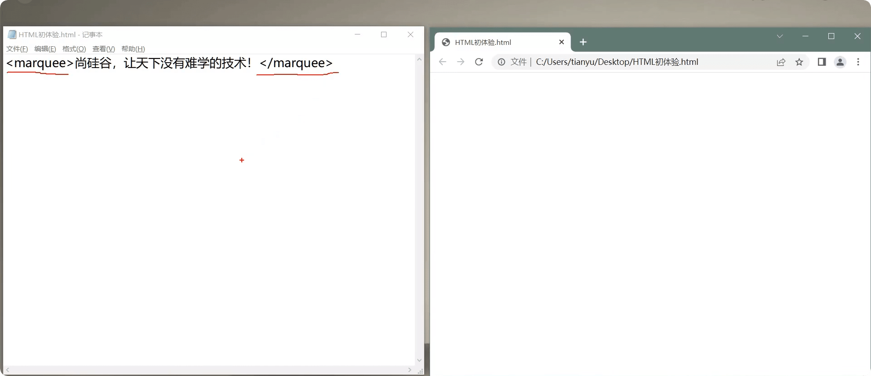Click the file info icon in address bar
Viewport: 871px width, 376px height.
pyautogui.click(x=501, y=62)
